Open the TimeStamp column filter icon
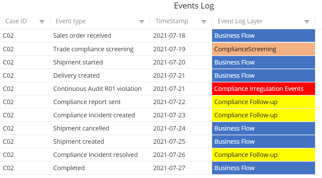Viewport: 322px width, 178px height. pos(204,22)
